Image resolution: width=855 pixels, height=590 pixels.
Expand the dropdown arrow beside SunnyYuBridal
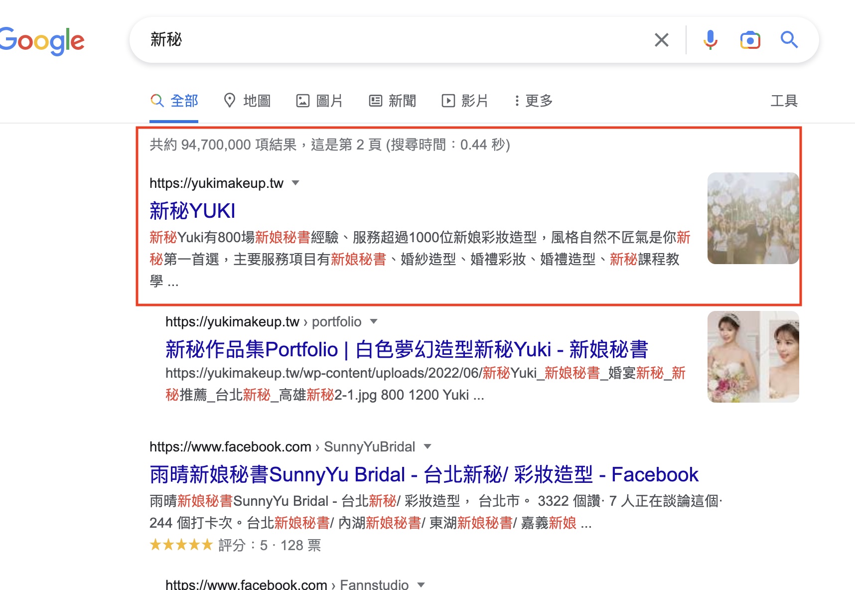tap(427, 446)
